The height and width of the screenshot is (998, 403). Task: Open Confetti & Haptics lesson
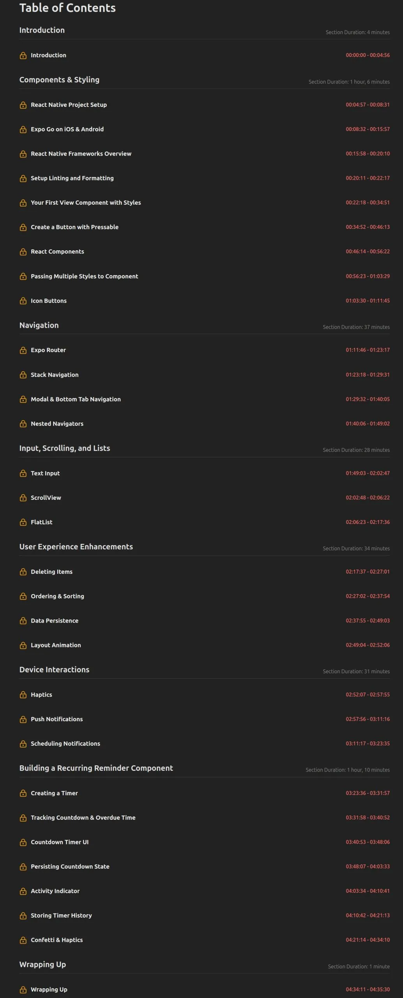click(57, 940)
